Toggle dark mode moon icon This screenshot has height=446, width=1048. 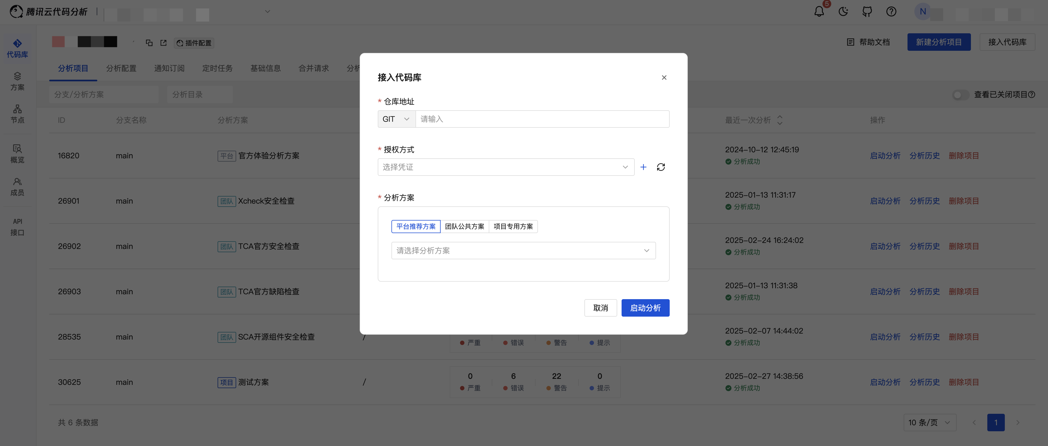[x=843, y=11]
